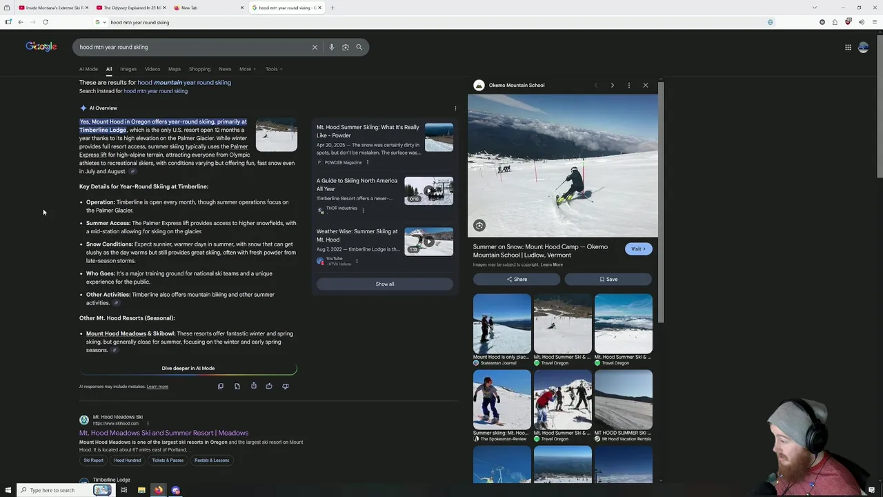Viewport: 883px width, 497px height.
Task: Open the Google apps grid
Action: [x=848, y=47]
